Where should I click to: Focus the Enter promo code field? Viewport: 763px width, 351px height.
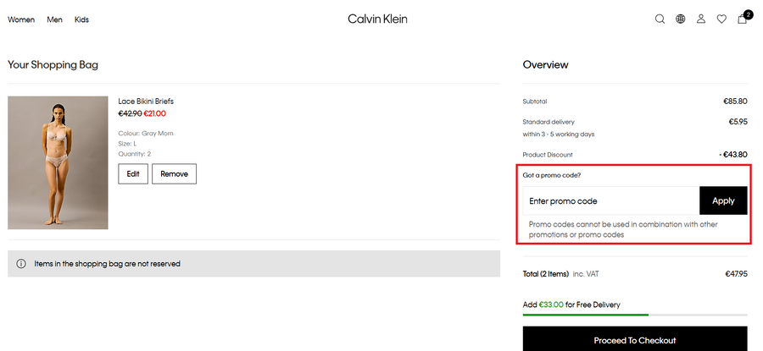(x=610, y=201)
